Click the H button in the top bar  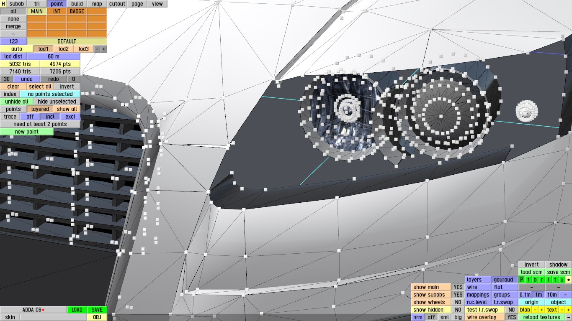coord(4,4)
